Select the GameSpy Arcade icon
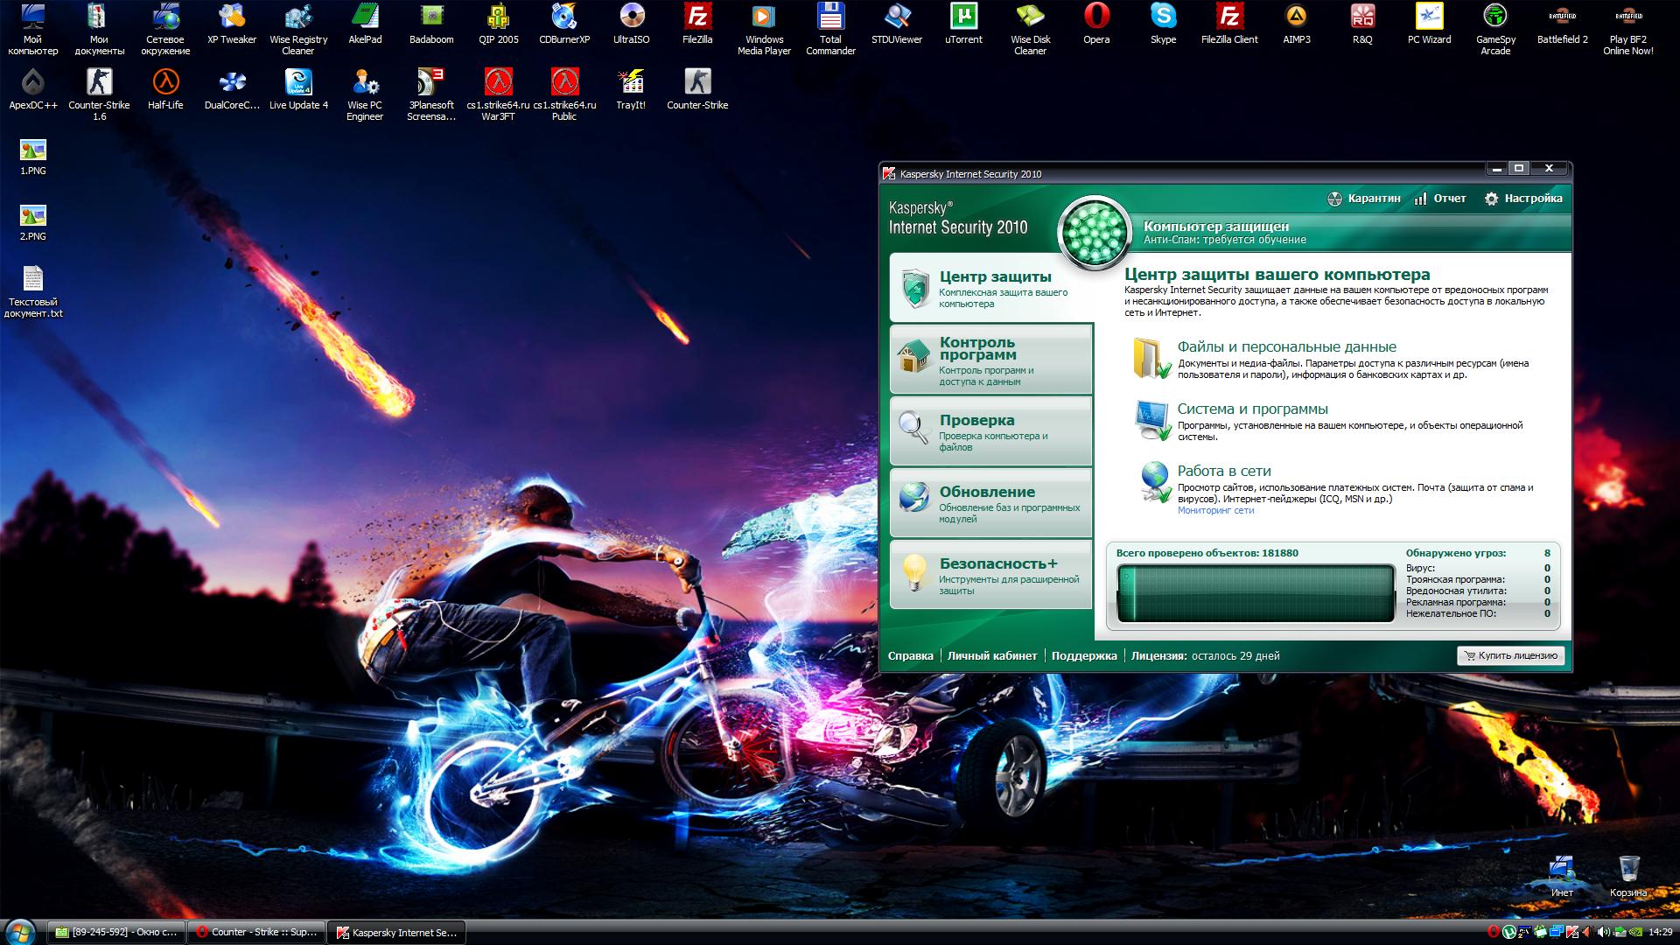This screenshot has width=1680, height=945. [x=1495, y=30]
